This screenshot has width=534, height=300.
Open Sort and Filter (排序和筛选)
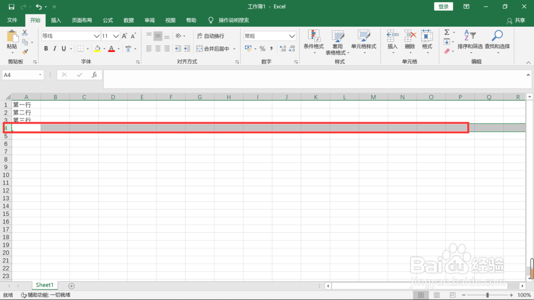470,42
